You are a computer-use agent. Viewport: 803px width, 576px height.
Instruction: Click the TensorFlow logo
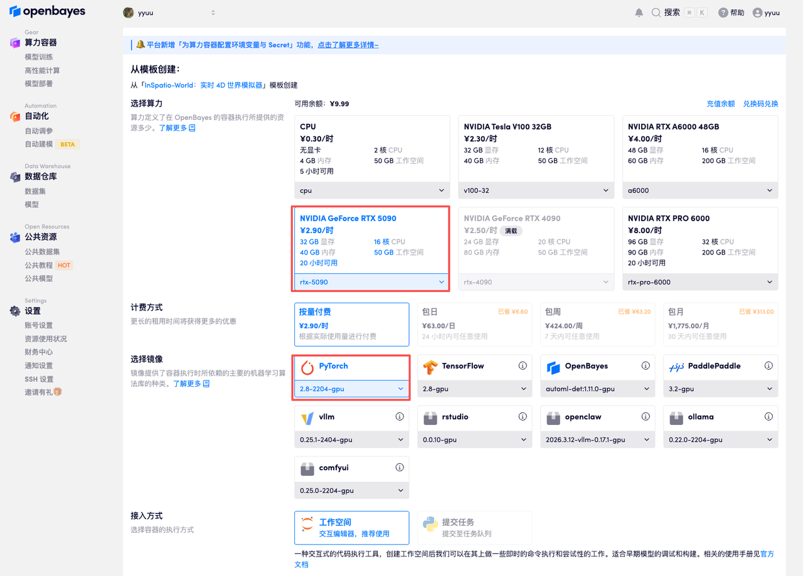point(430,367)
